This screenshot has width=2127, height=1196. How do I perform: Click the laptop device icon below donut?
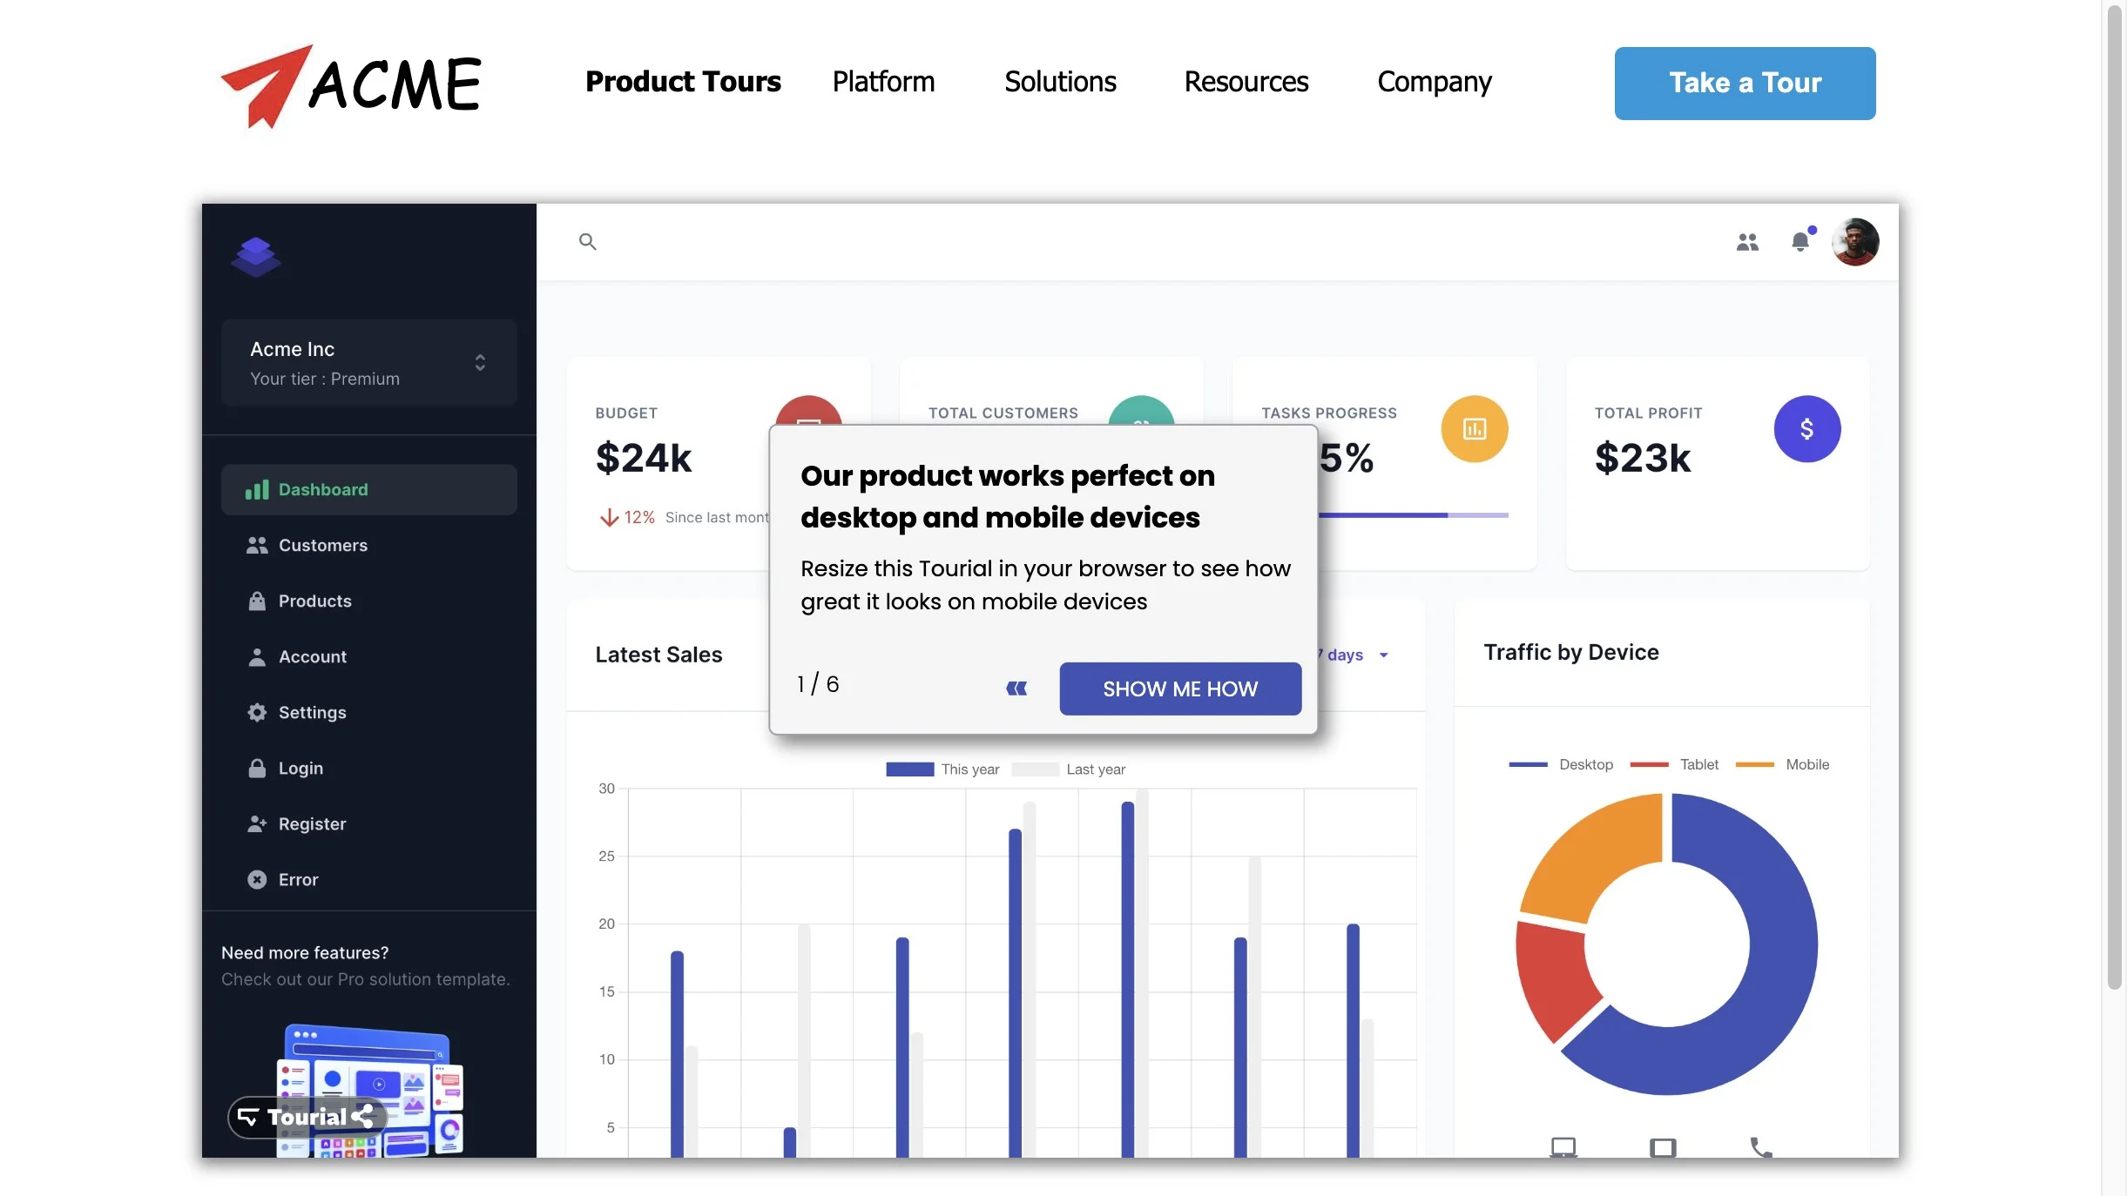tap(1563, 1147)
